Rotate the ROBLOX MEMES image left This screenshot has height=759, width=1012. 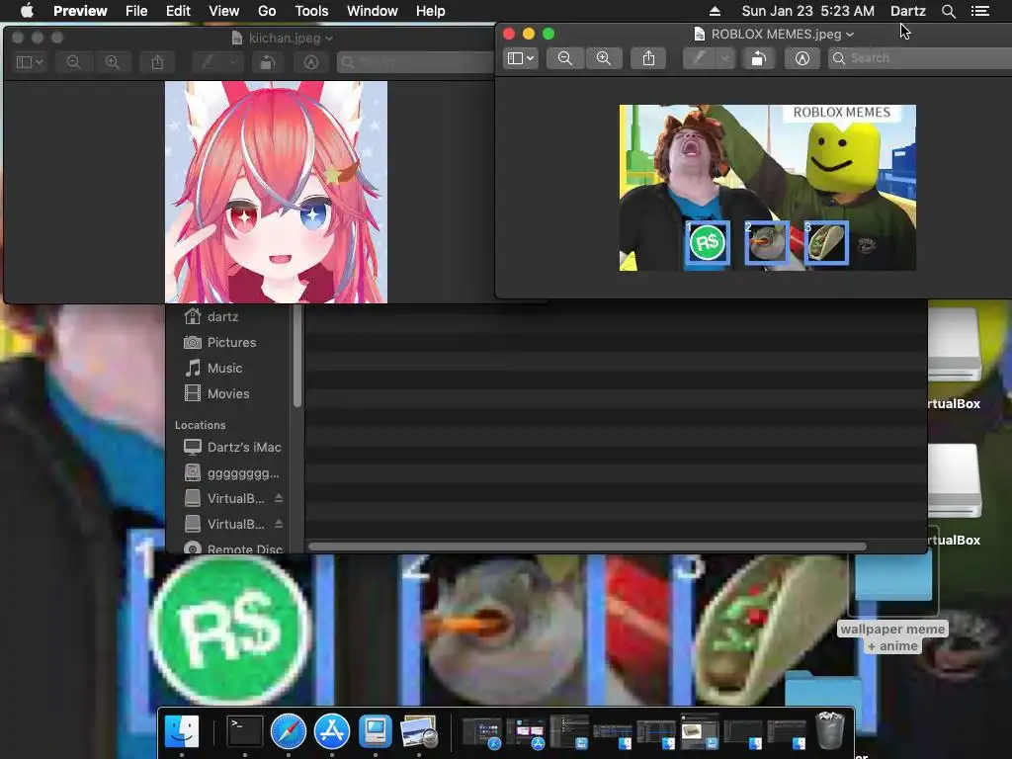click(758, 58)
